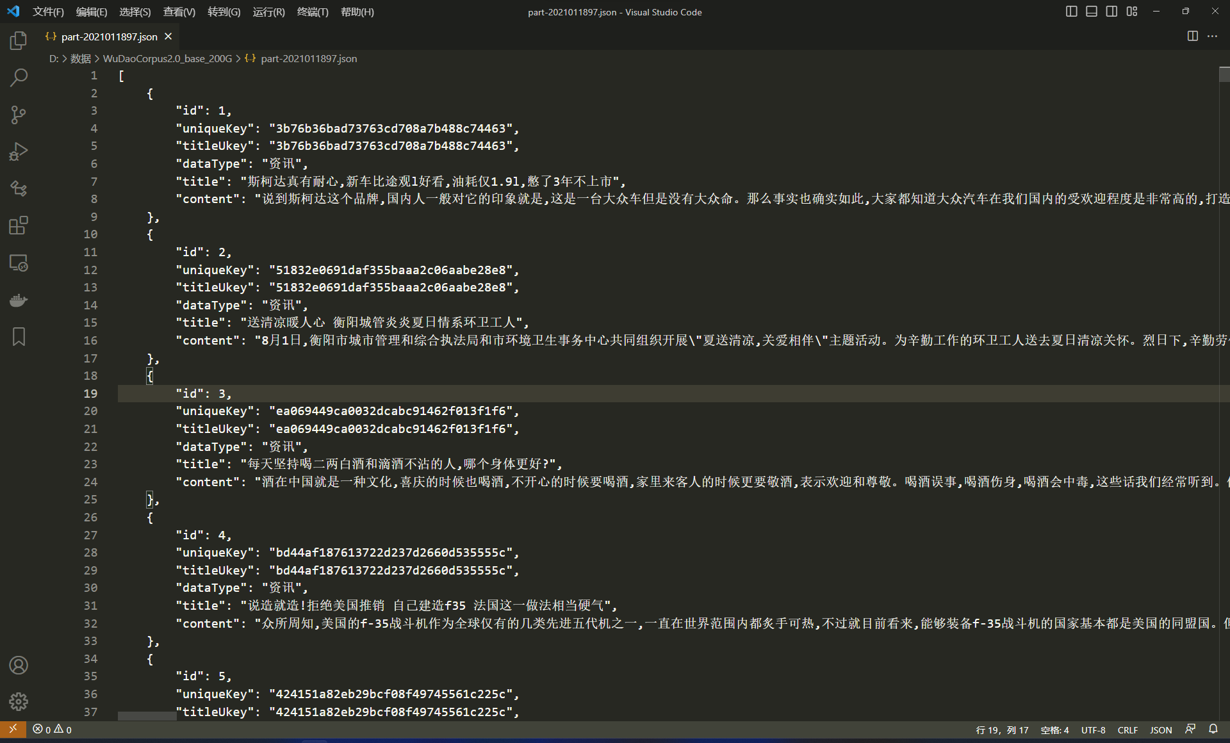Screen dimensions: 1230x743
Task: Toggle the primary side bar visibility
Action: coord(1071,12)
